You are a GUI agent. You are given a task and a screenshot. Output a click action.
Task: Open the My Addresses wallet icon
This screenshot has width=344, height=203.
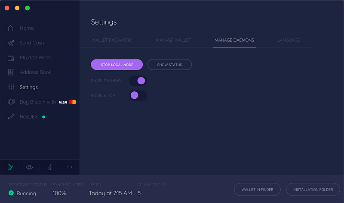click(x=11, y=58)
